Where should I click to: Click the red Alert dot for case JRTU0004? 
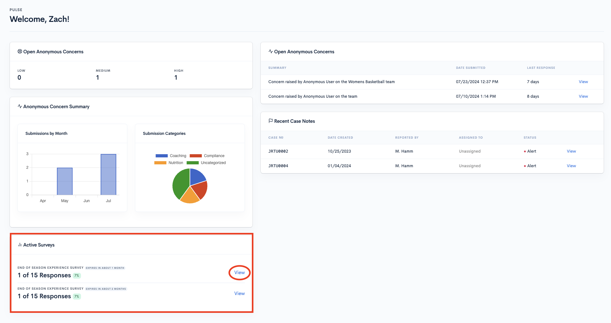click(x=525, y=166)
